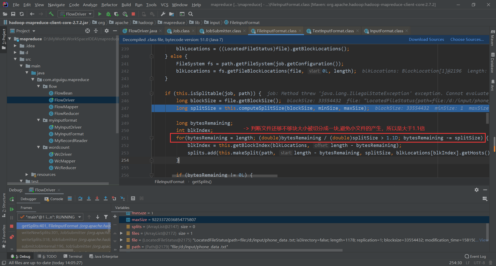
Task: Resume program in the Debug panel
Action: [x=12, y=209]
